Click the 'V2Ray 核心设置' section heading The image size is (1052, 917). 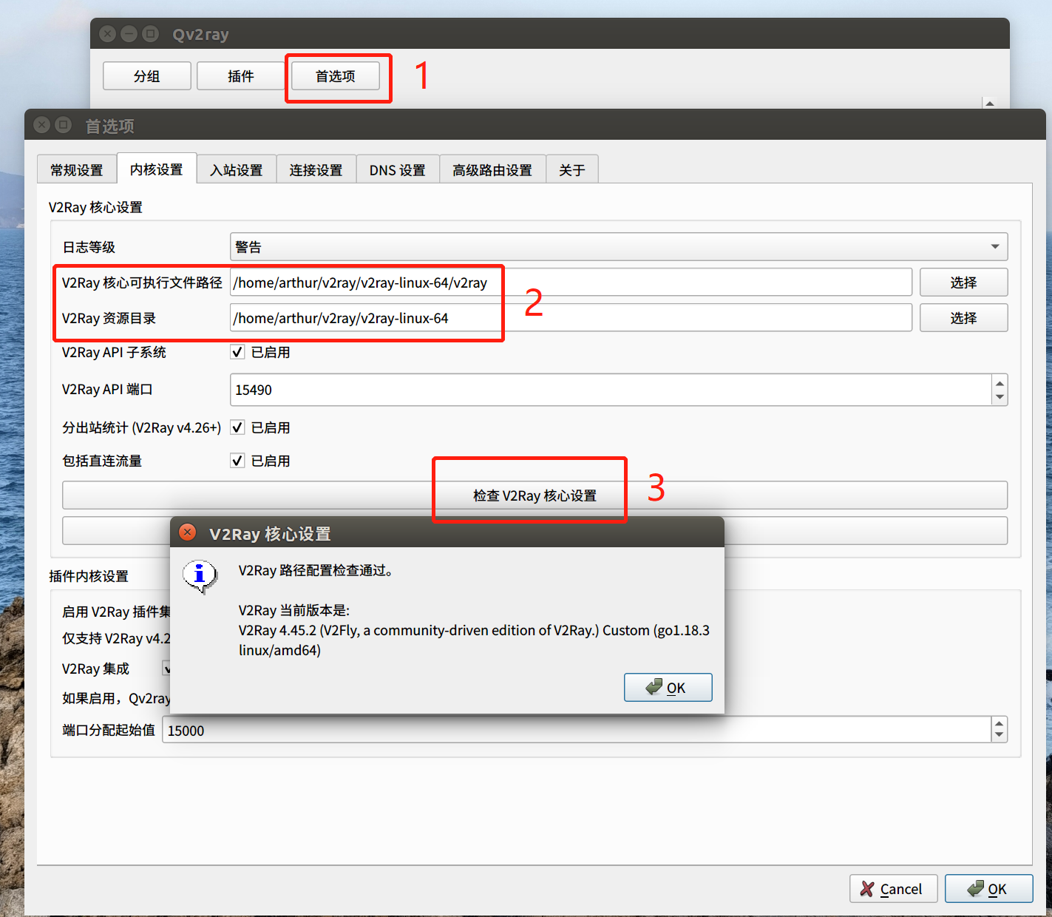click(x=95, y=207)
